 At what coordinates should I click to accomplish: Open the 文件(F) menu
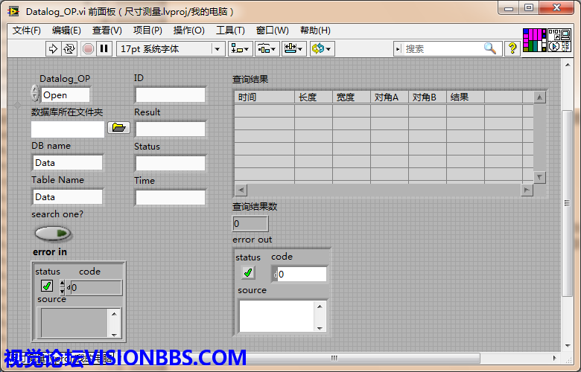pos(27,31)
